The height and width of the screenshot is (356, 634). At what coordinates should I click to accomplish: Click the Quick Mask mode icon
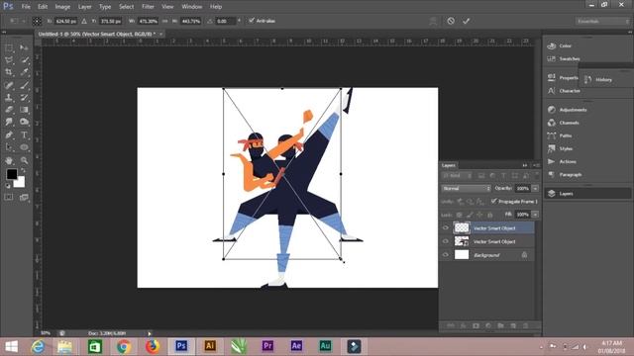pos(9,198)
